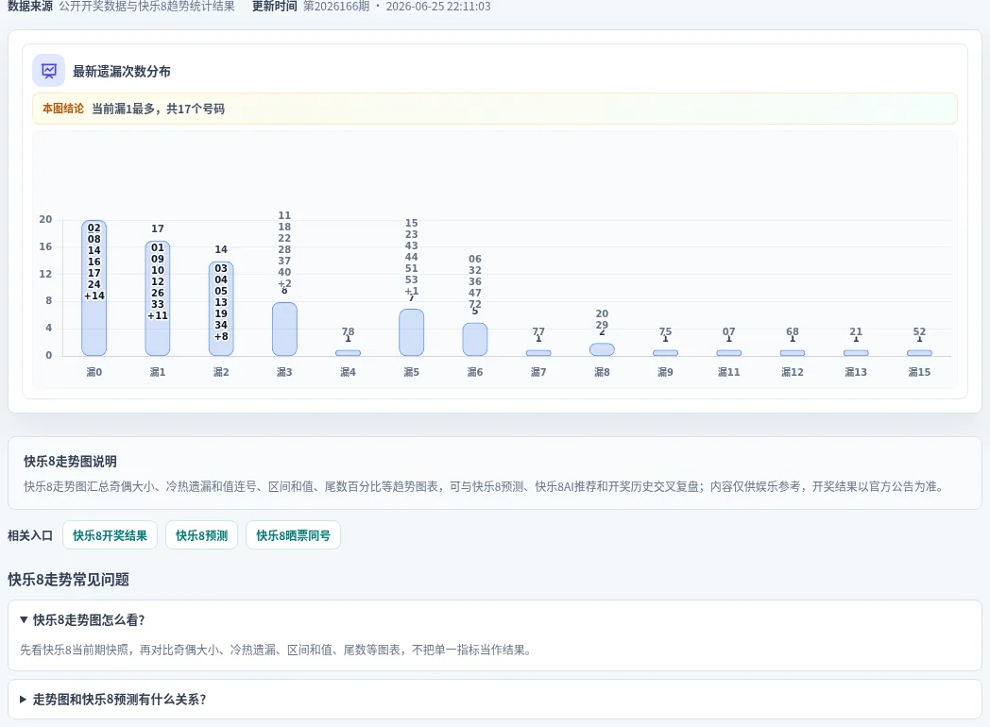Click the 本图结论 label
Viewport: 990px width, 727px height.
[x=63, y=109]
